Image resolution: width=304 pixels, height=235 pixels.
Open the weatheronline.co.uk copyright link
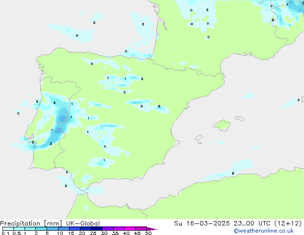pyautogui.click(x=264, y=231)
